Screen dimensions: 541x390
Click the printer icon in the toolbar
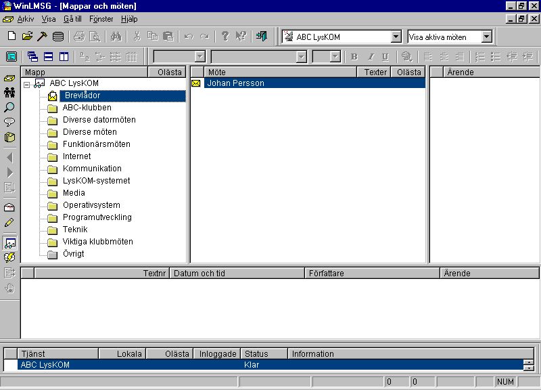click(x=79, y=37)
